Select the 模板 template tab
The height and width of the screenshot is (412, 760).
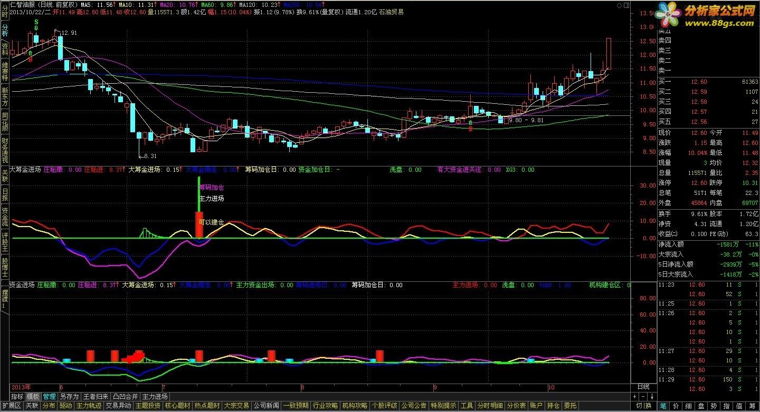click(x=33, y=396)
